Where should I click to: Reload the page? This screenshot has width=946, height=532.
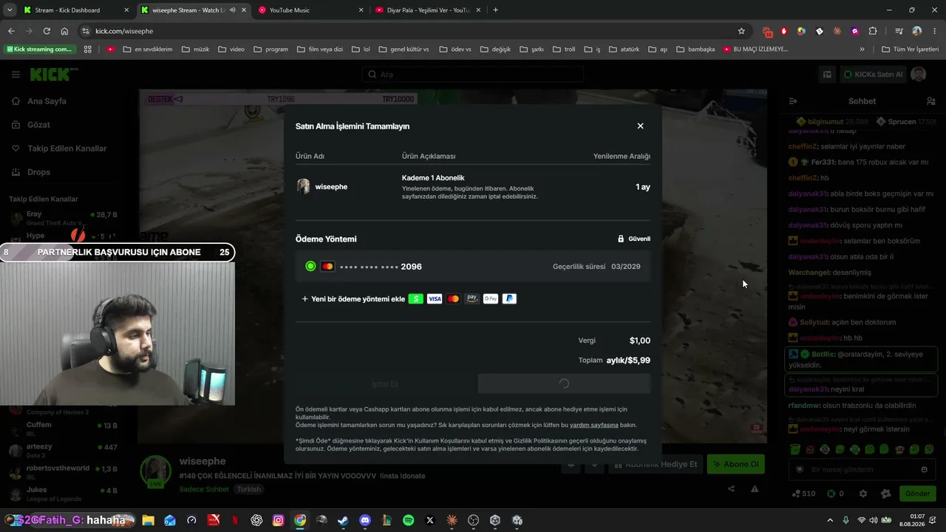[x=47, y=31]
